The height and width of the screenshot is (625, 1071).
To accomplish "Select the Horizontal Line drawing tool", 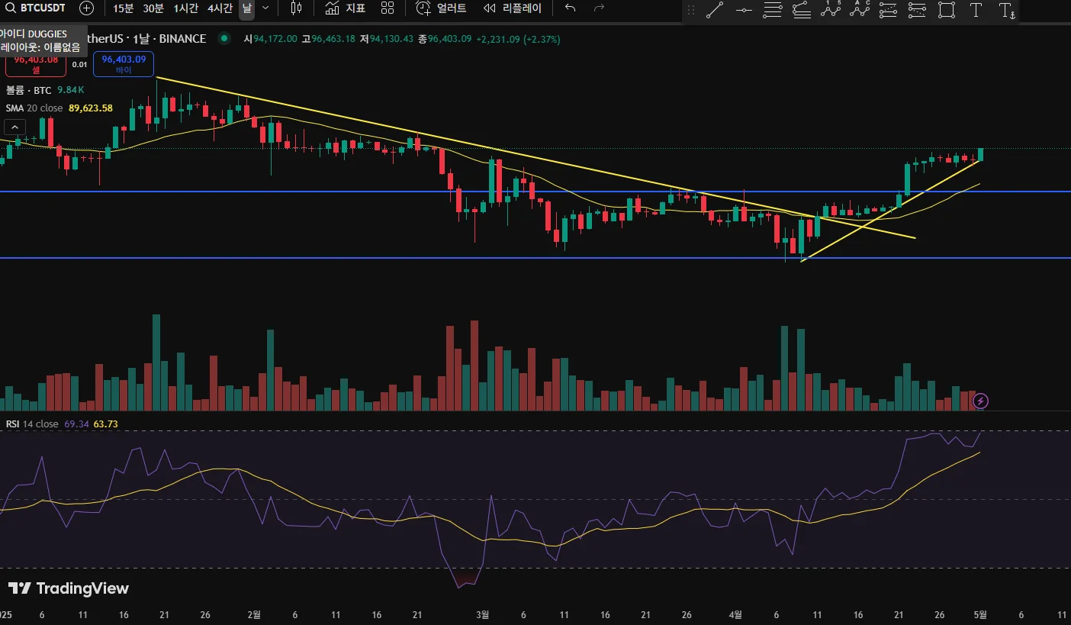I will click(744, 11).
